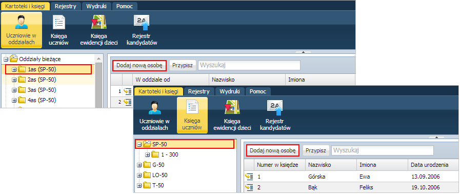Expand 1as (SP-50) node
The width and height of the screenshot is (460, 194).
pyautogui.click(x=14, y=70)
